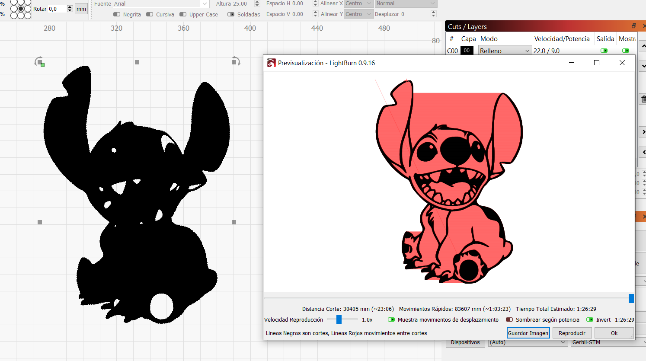Move layer down with the down arrow button
This screenshot has width=646, height=361.
tap(643, 66)
